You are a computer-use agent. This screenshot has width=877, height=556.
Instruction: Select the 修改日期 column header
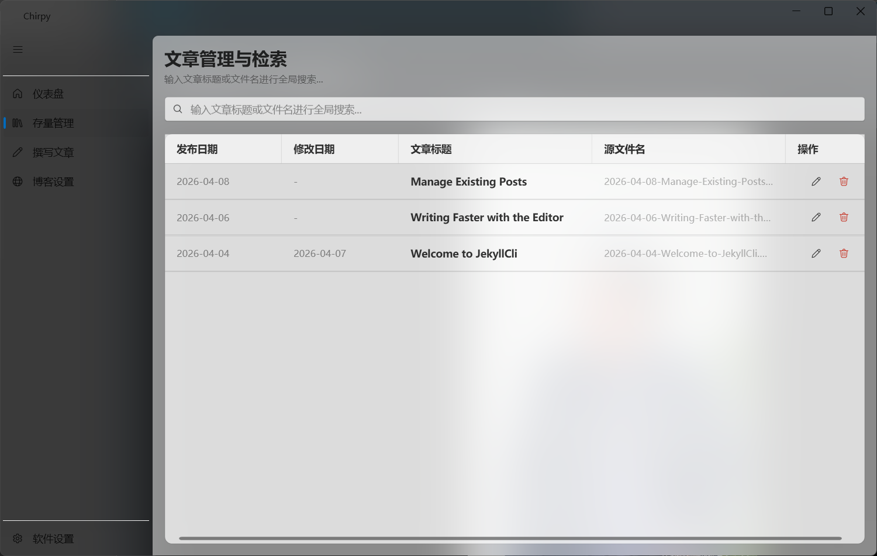pos(314,149)
